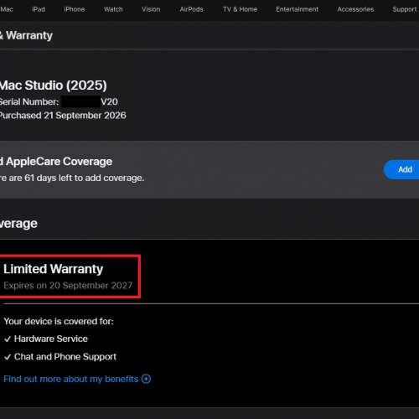Image resolution: width=419 pixels, height=419 pixels.
Task: Click the blue Add coverage button
Action: (x=401, y=169)
